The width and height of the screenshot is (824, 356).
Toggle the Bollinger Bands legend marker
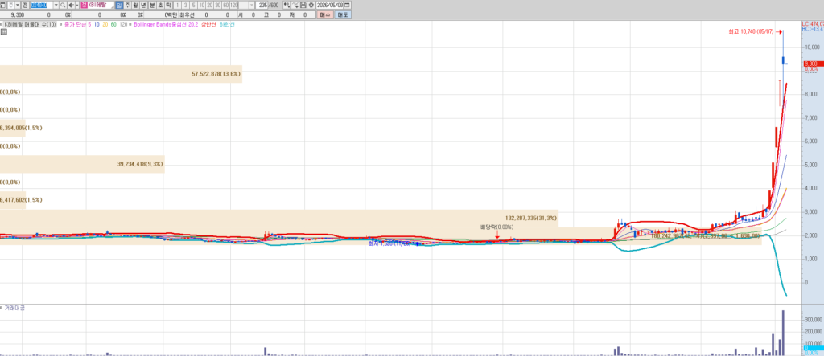coord(130,24)
